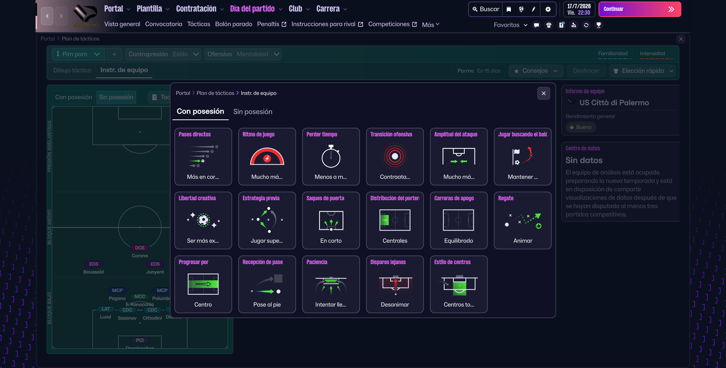Open the Disparos lejanos instruction
726x368 pixels.
click(395, 284)
